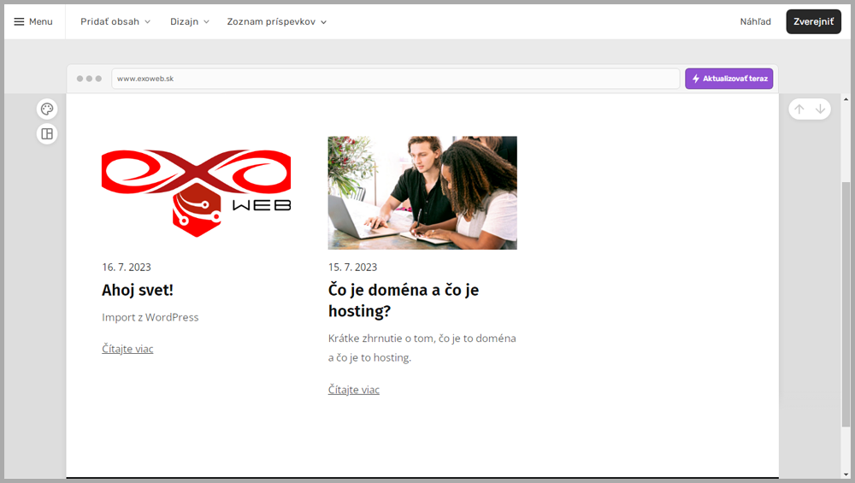Select the Import z WordPress text
This screenshot has height=483, width=855.
tap(150, 317)
